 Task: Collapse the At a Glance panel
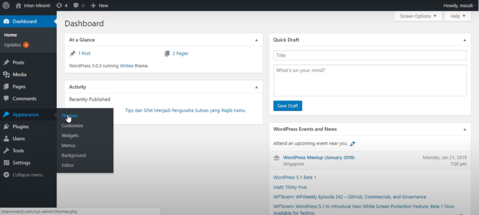(x=256, y=40)
